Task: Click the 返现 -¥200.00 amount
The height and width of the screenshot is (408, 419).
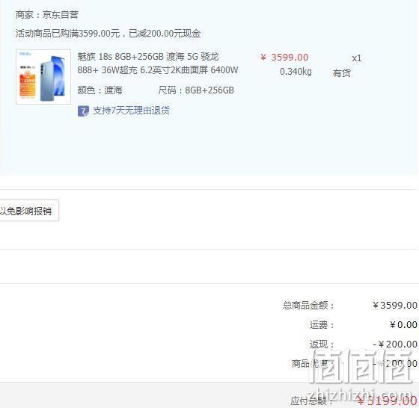Action: point(395,344)
